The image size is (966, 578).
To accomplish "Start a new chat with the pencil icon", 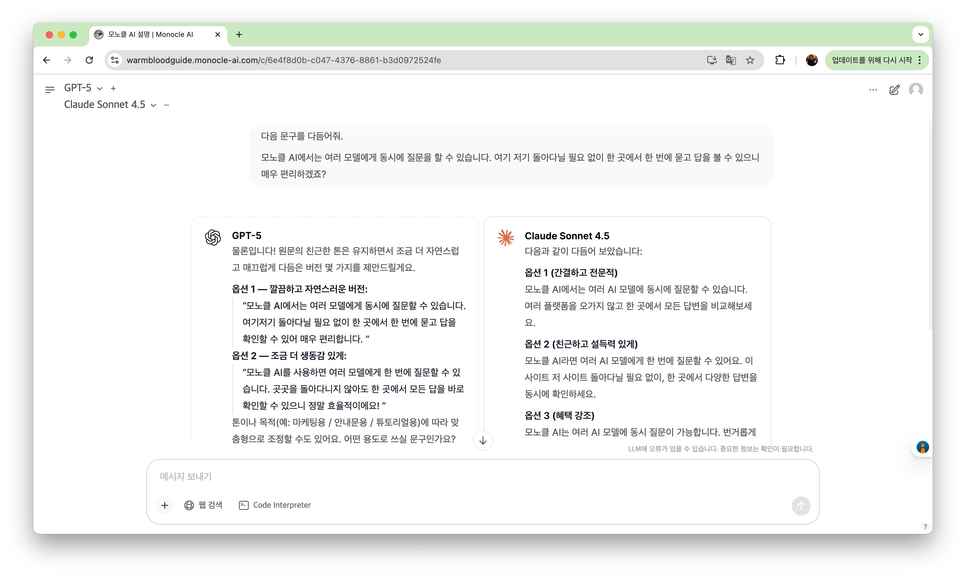I will (894, 90).
